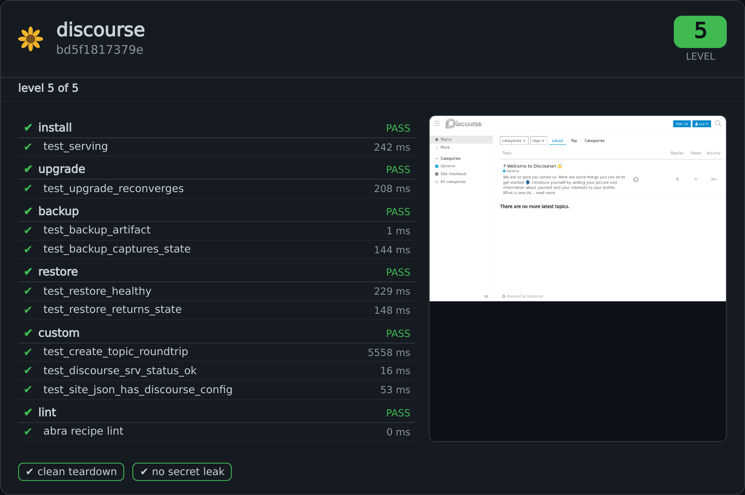Click the PASS status on the lint row

398,413
